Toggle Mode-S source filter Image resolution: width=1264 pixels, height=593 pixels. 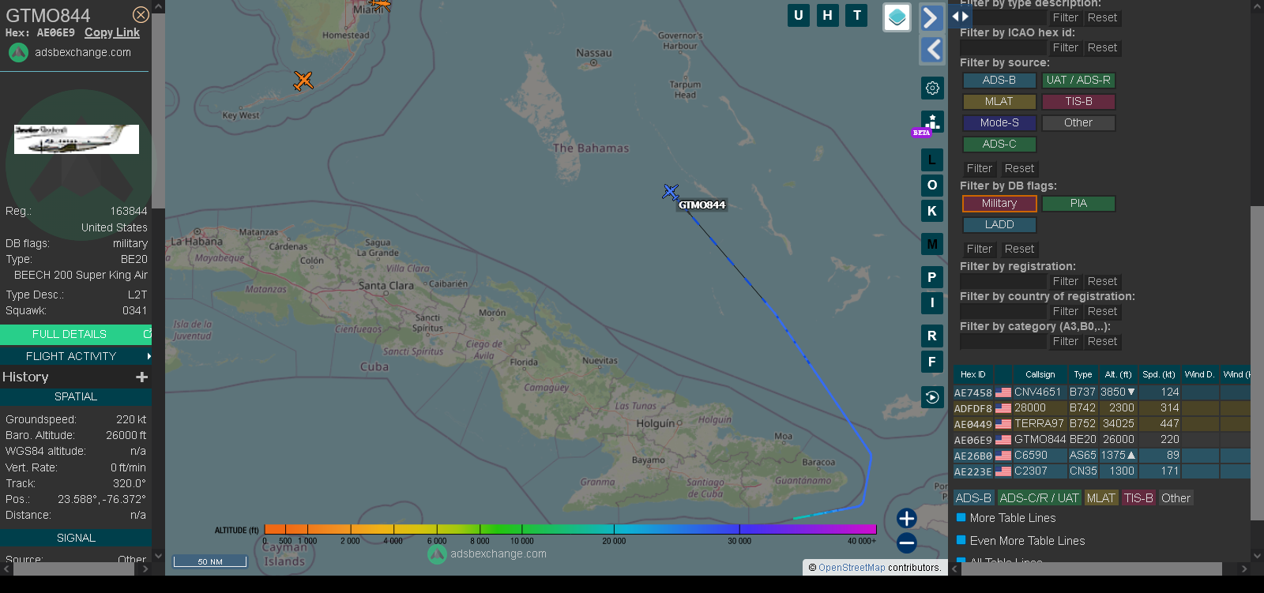tap(999, 123)
